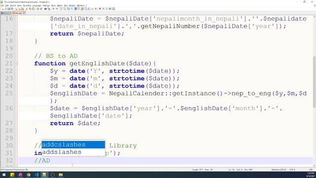Screen dimensions: 316x178
Task: Click the taskbar clock and date
Action: [311, 175]
